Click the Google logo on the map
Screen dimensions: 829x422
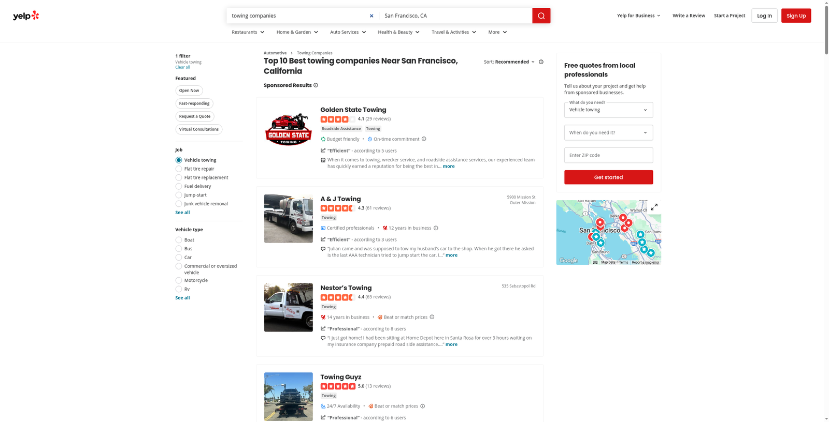(x=568, y=261)
